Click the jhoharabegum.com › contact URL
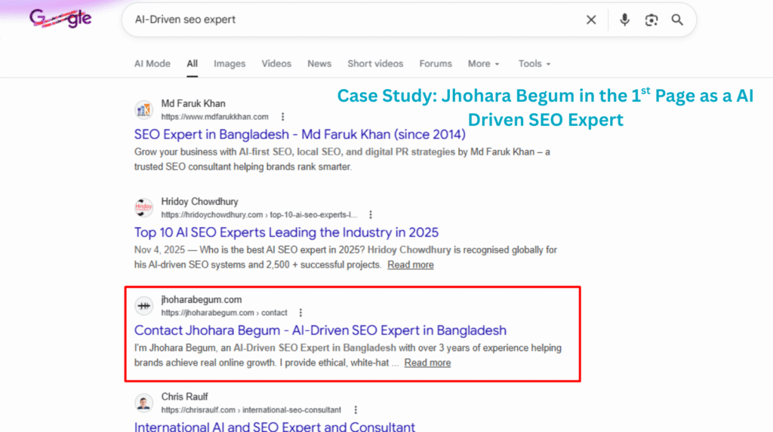 (224, 313)
